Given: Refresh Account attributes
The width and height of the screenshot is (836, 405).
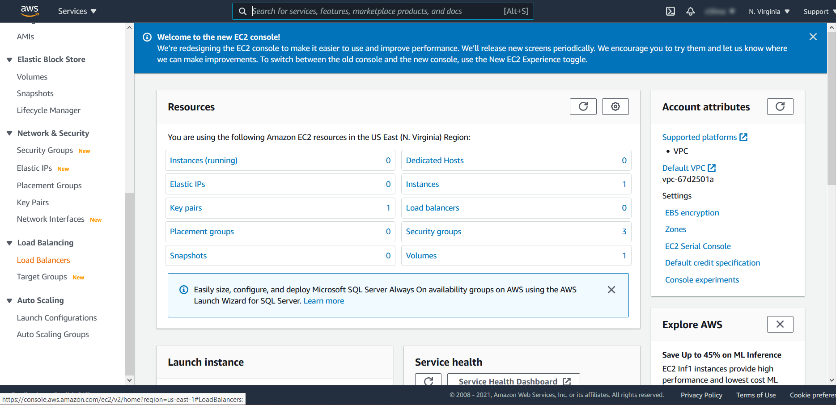Looking at the screenshot, I should tap(780, 106).
